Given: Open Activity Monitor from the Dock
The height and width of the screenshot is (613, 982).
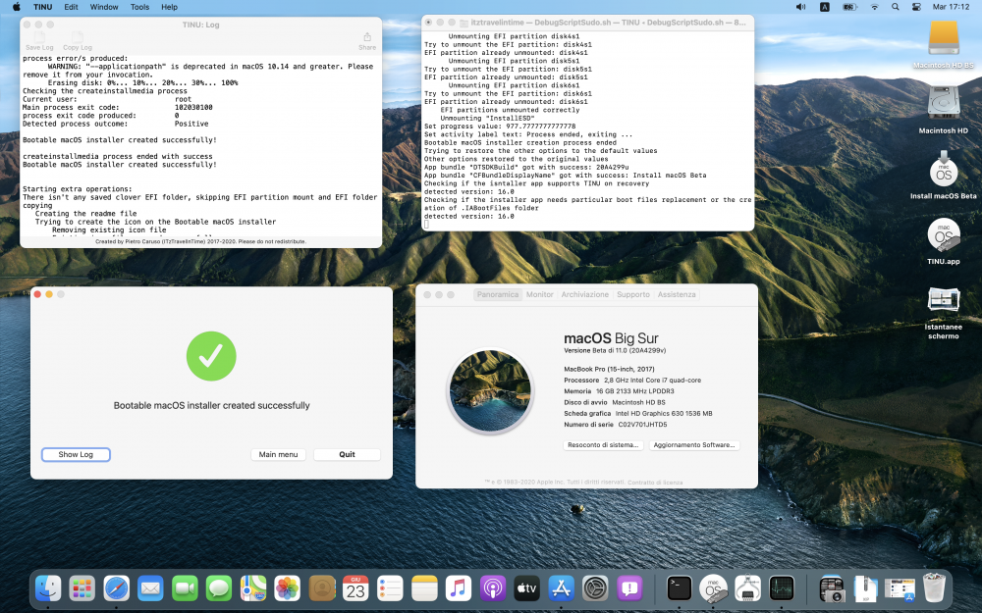Looking at the screenshot, I should tap(782, 588).
